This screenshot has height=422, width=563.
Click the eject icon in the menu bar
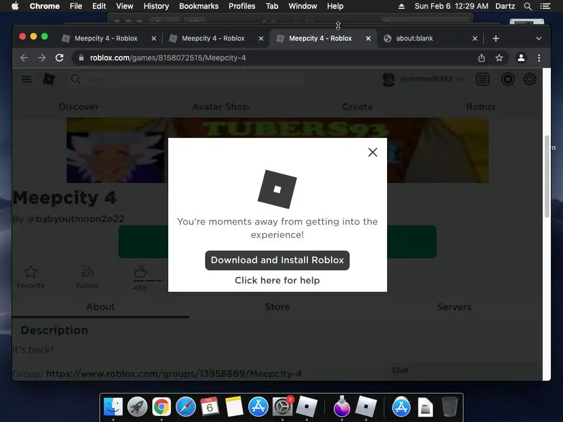pos(401,6)
